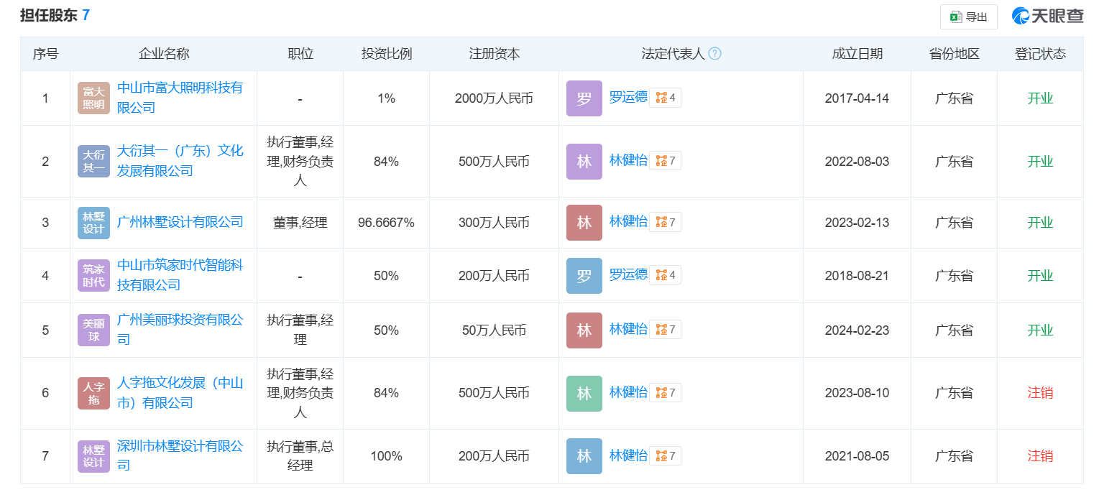Click the date 2024-02-23
The height and width of the screenshot is (500, 1099).
coord(857,330)
